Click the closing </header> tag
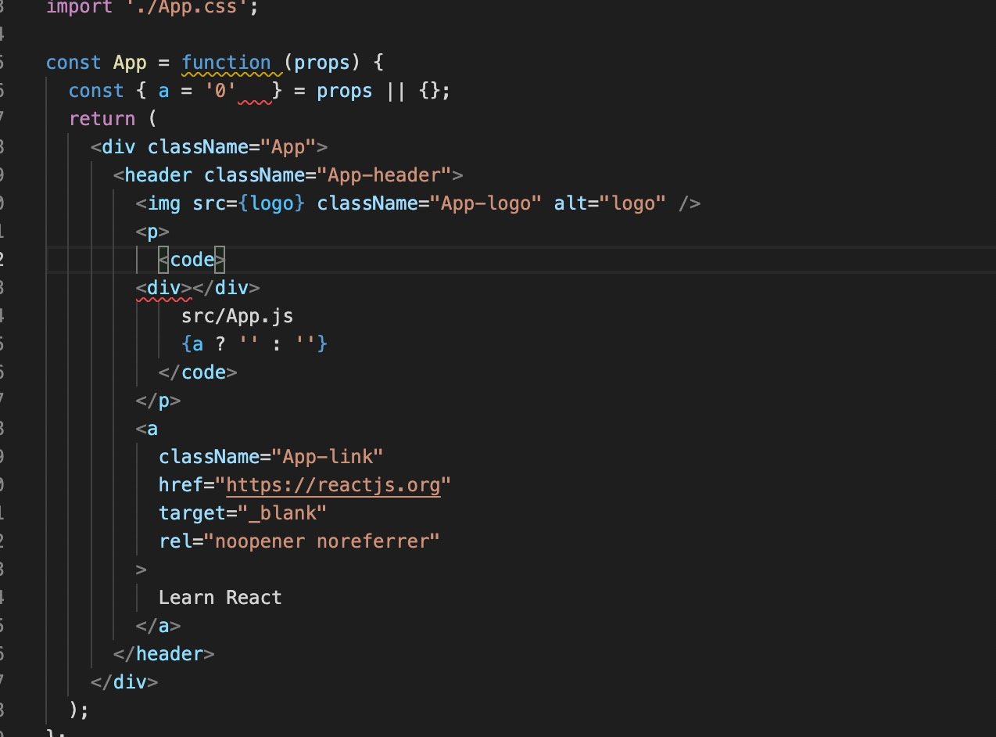Image resolution: width=996 pixels, height=737 pixels. point(164,654)
